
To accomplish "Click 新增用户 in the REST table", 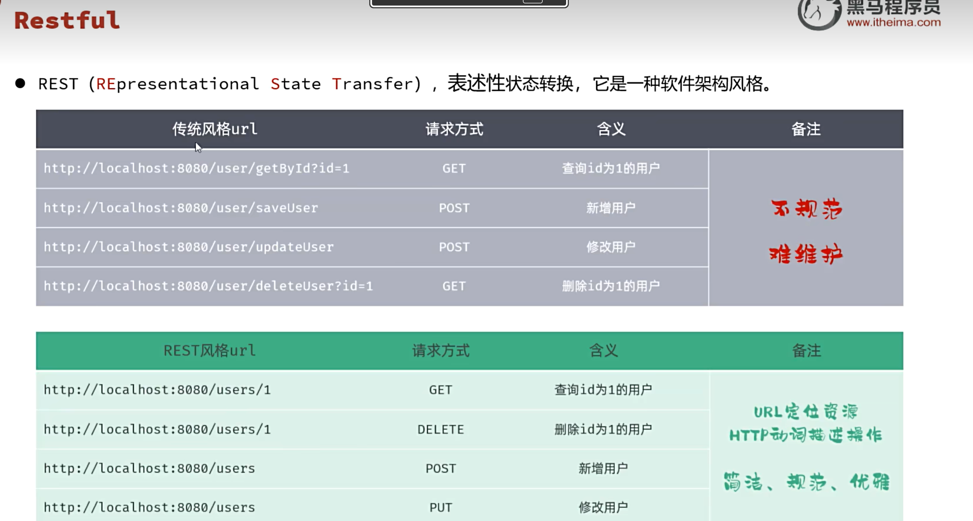I will [x=603, y=469].
